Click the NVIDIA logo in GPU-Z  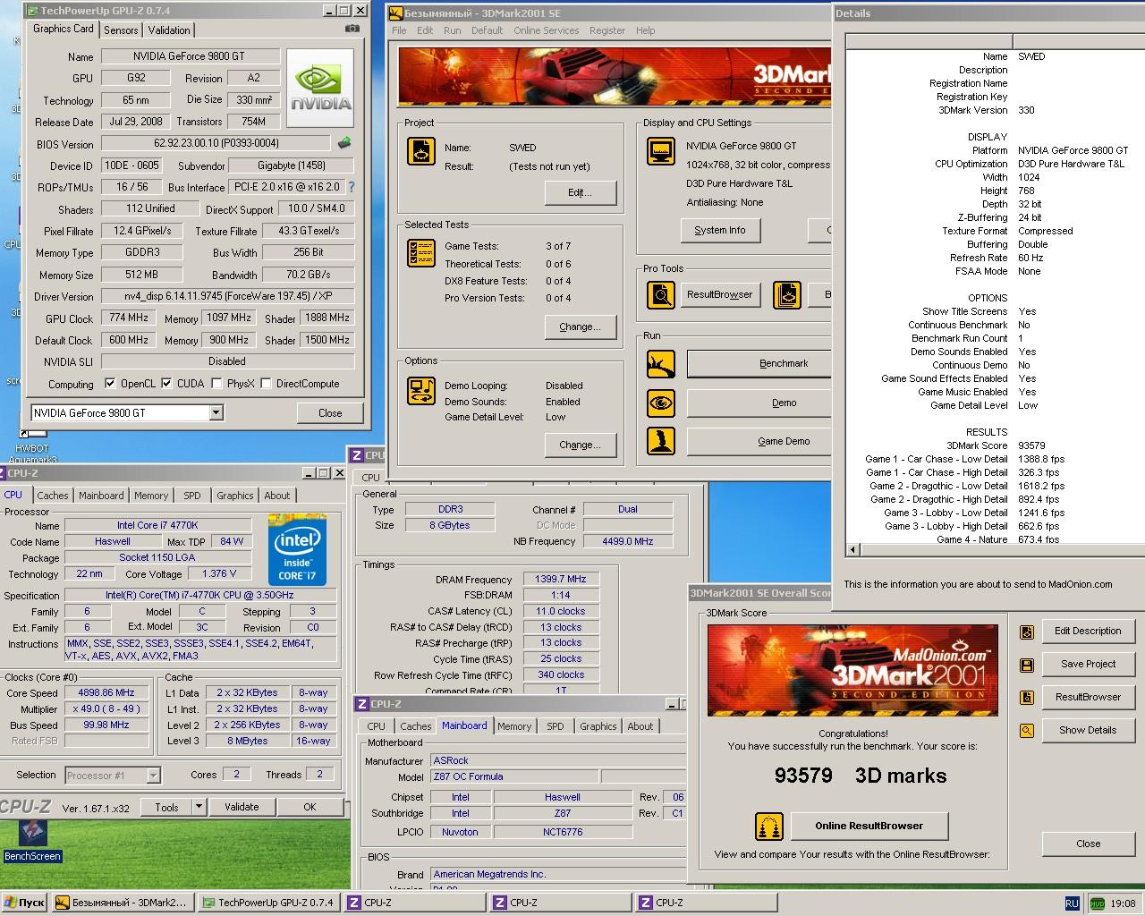tap(321, 89)
